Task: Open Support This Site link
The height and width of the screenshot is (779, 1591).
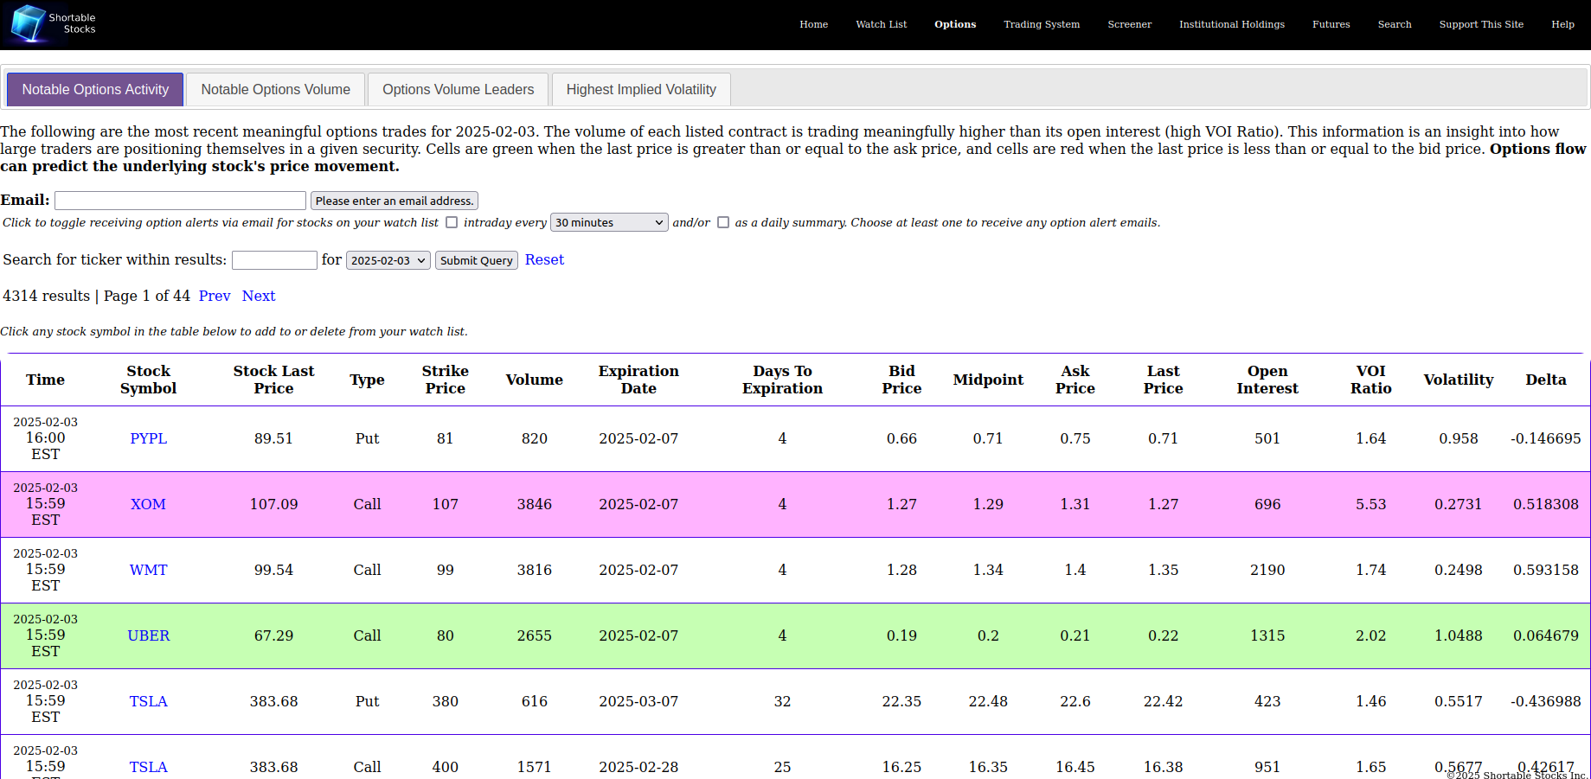Action: point(1481,24)
